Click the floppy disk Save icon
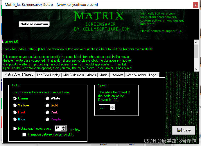The width and height of the screenshot is (201, 146). pyautogui.click(x=180, y=130)
